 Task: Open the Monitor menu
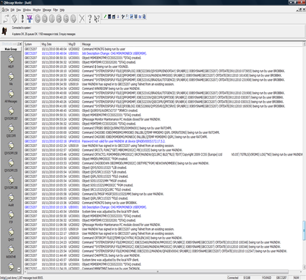point(37,9)
